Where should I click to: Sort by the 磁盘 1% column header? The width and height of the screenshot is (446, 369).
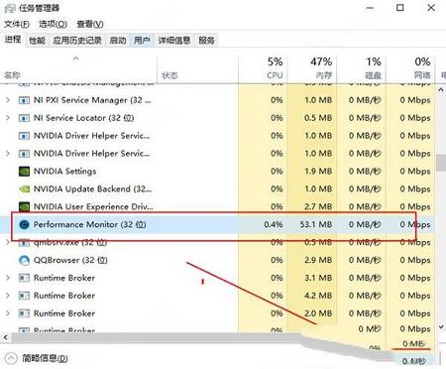(361, 69)
